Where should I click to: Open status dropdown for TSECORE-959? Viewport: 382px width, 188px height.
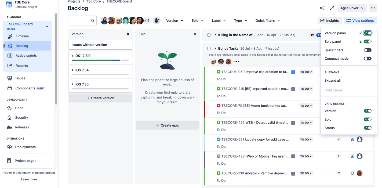pos(306,72)
